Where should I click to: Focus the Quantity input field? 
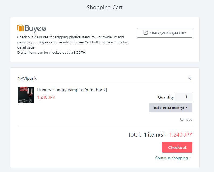click(x=184, y=97)
